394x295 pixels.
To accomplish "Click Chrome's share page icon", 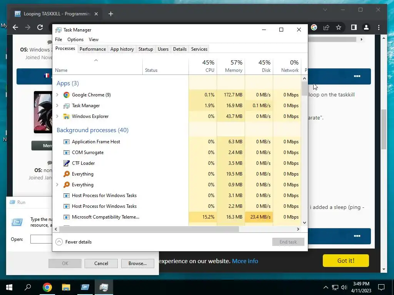I will tap(326, 27).
